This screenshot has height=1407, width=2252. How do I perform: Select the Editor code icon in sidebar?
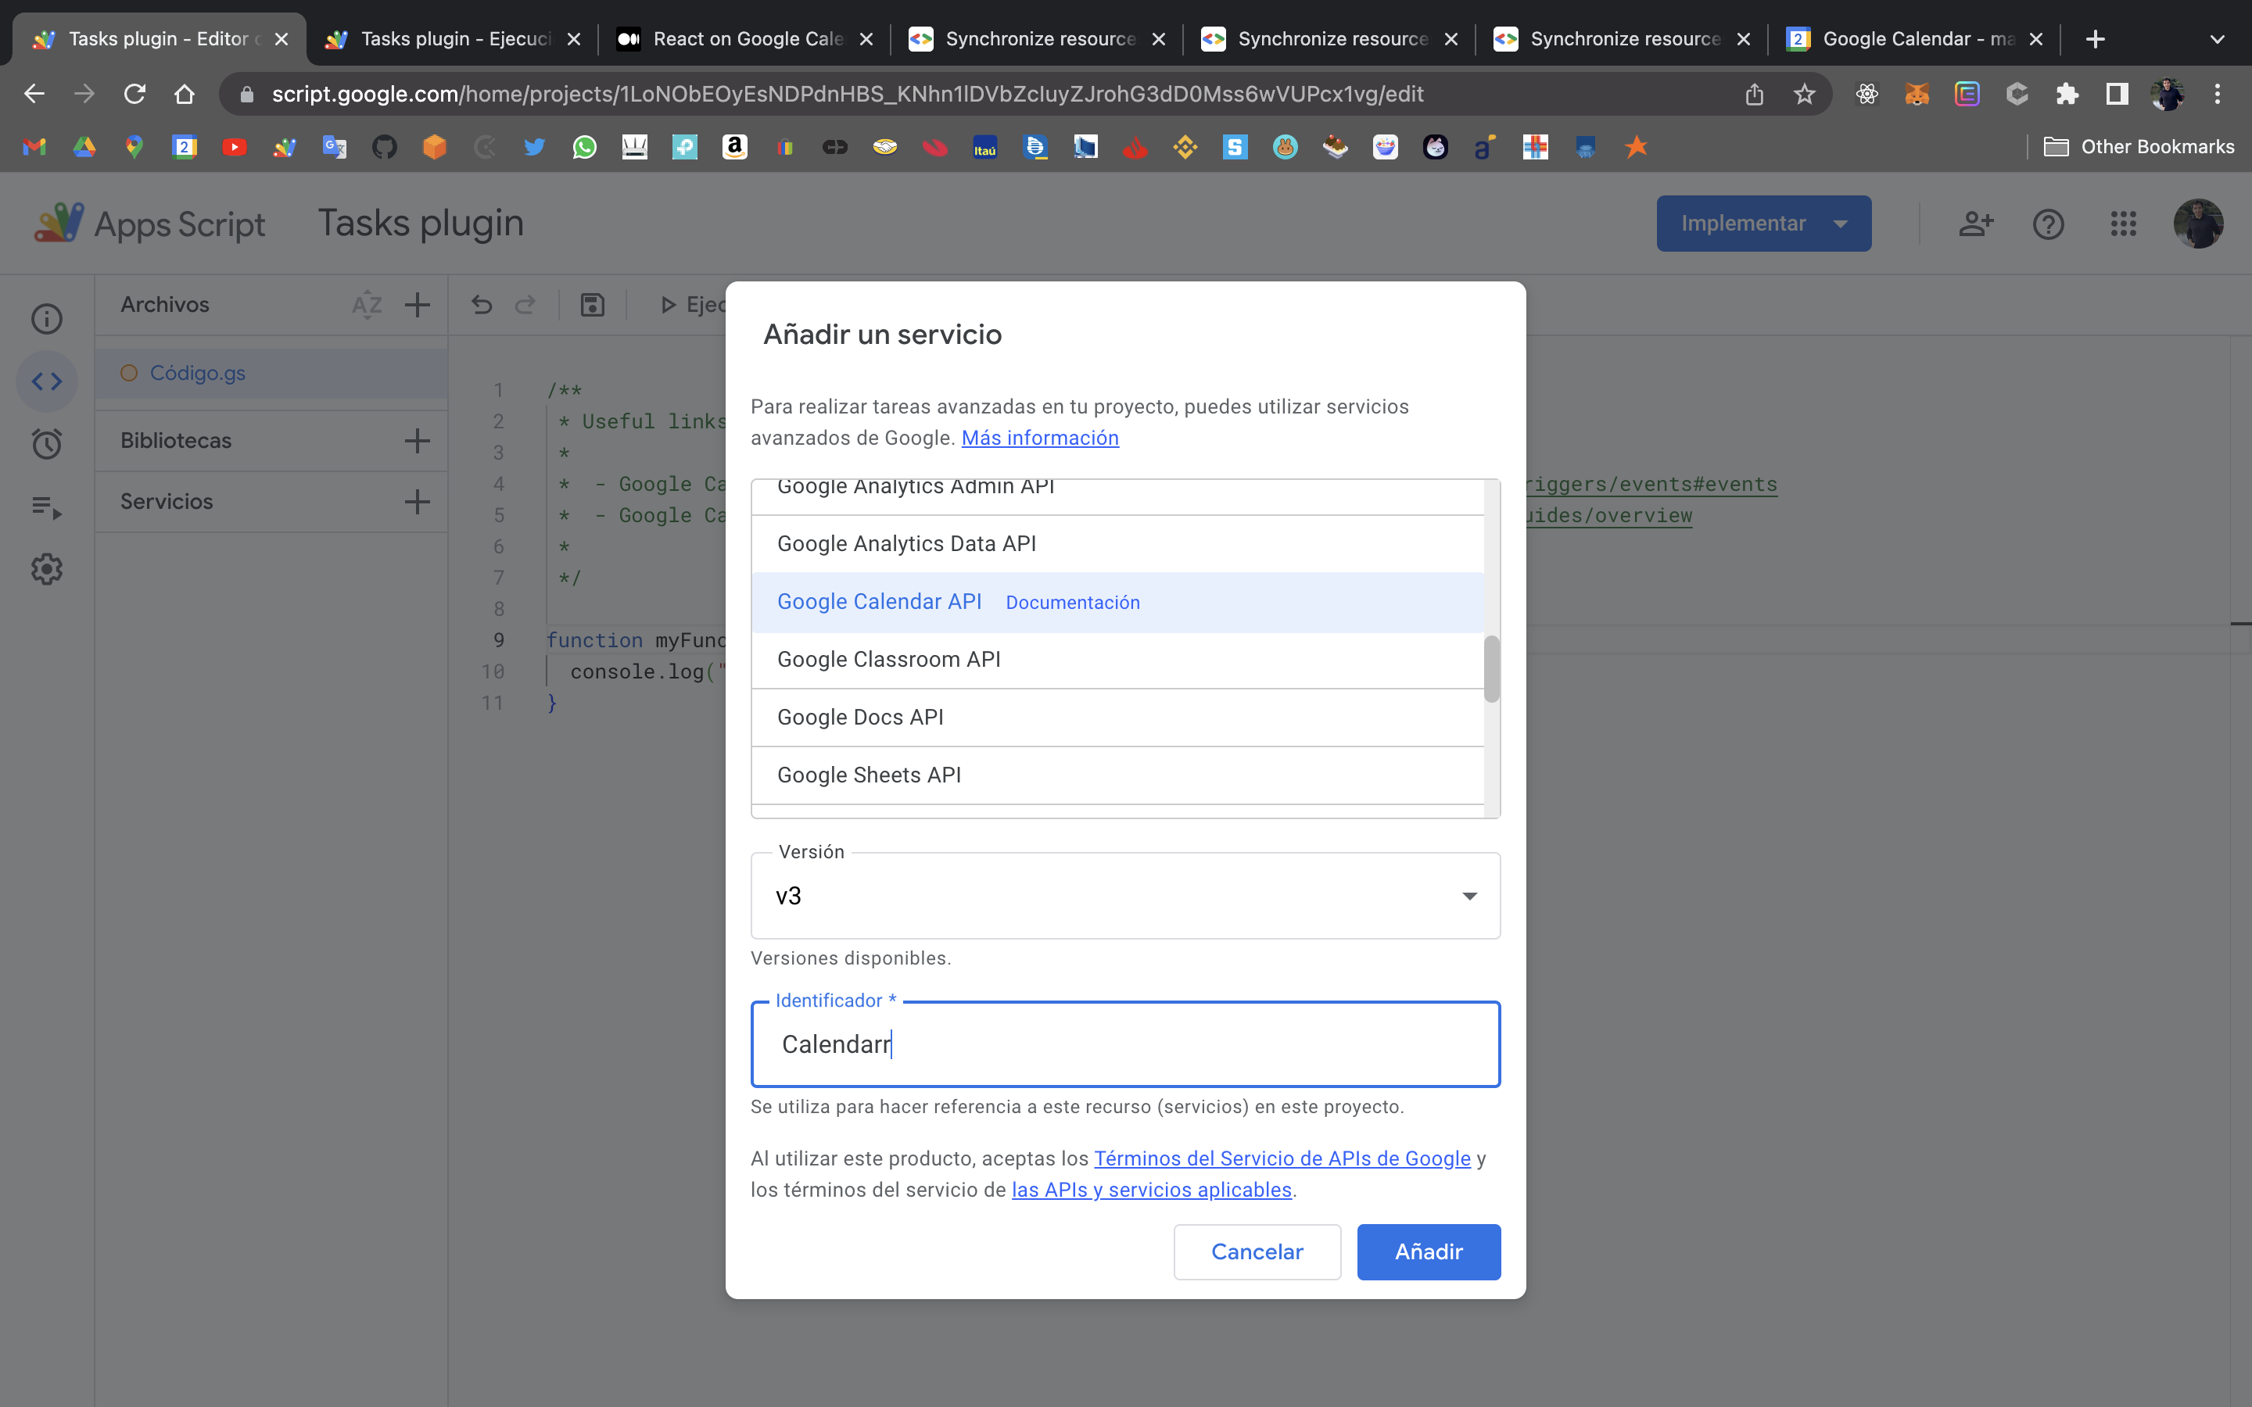coord(47,381)
